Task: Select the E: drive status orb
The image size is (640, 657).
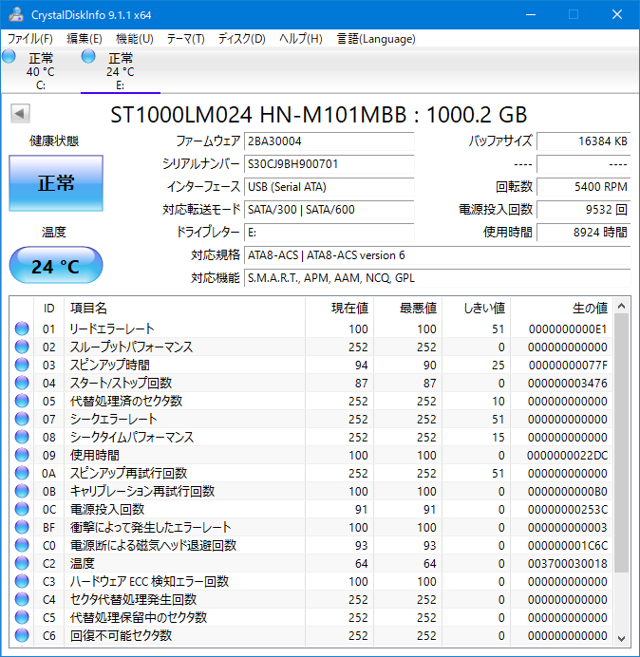Action: point(89,58)
